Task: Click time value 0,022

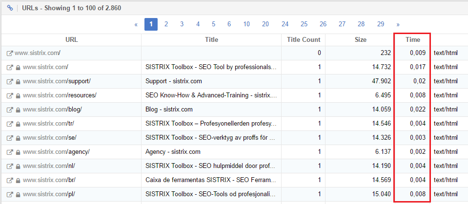Action: pos(418,110)
